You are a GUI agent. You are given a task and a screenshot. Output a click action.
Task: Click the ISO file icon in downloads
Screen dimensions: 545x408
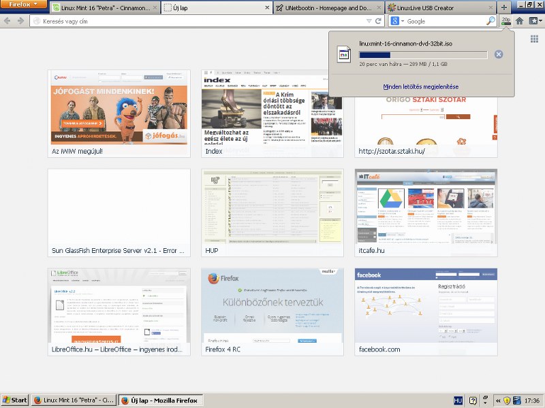(x=344, y=54)
